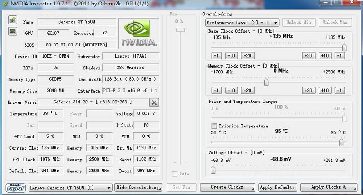This screenshot has height=195, width=363.
Task: Click the Unlock Min button
Action: pyautogui.click(x=299, y=22)
